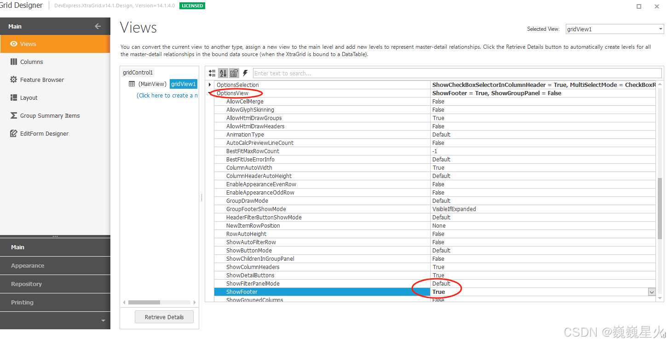Click the lightning events icon above property grid

click(x=246, y=73)
